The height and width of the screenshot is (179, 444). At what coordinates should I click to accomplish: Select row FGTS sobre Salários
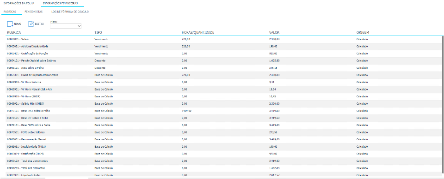224,132
